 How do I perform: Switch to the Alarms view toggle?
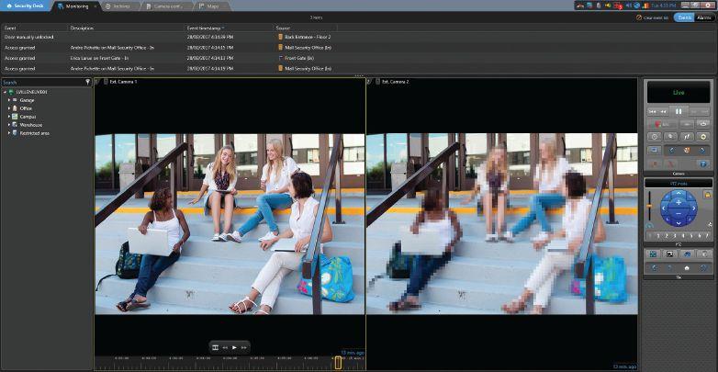point(704,17)
